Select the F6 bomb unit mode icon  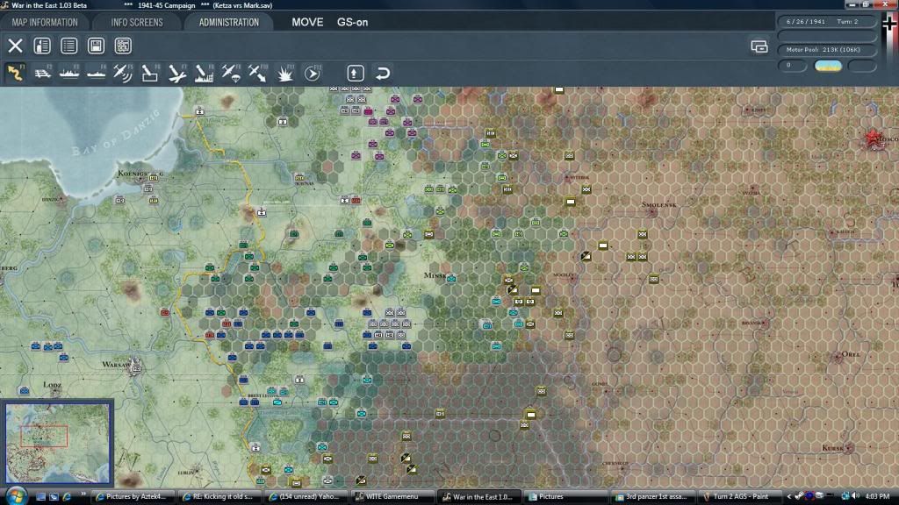pyautogui.click(x=150, y=74)
